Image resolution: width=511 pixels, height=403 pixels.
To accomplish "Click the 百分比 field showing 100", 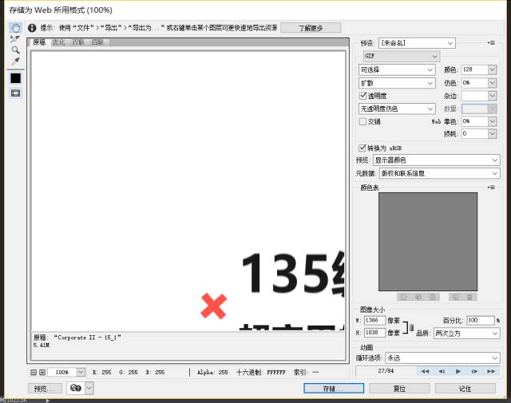I will [481, 321].
